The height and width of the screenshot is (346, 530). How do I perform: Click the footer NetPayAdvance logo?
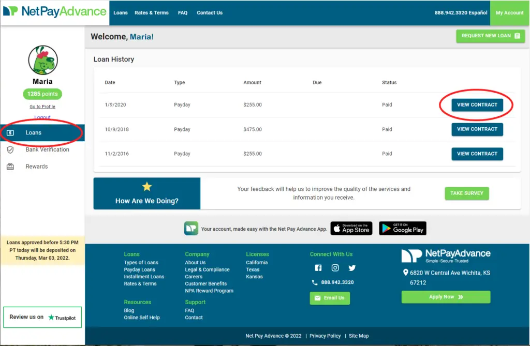(x=446, y=256)
